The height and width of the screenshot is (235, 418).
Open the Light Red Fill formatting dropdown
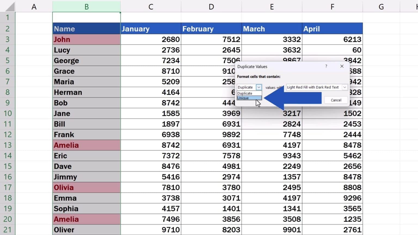pyautogui.click(x=345, y=87)
